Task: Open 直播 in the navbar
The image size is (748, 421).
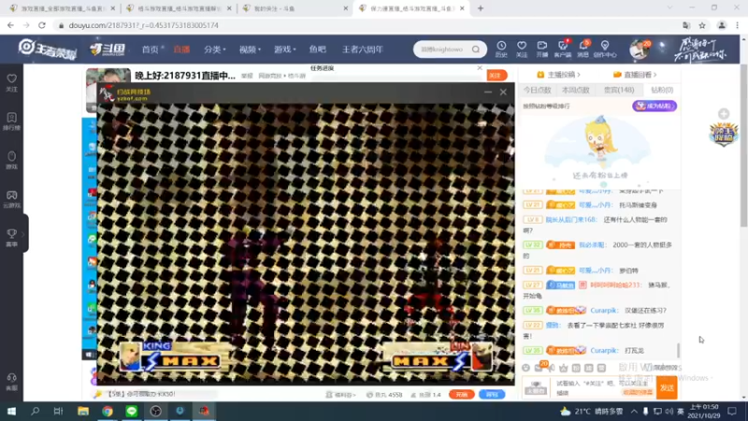Action: tap(181, 50)
